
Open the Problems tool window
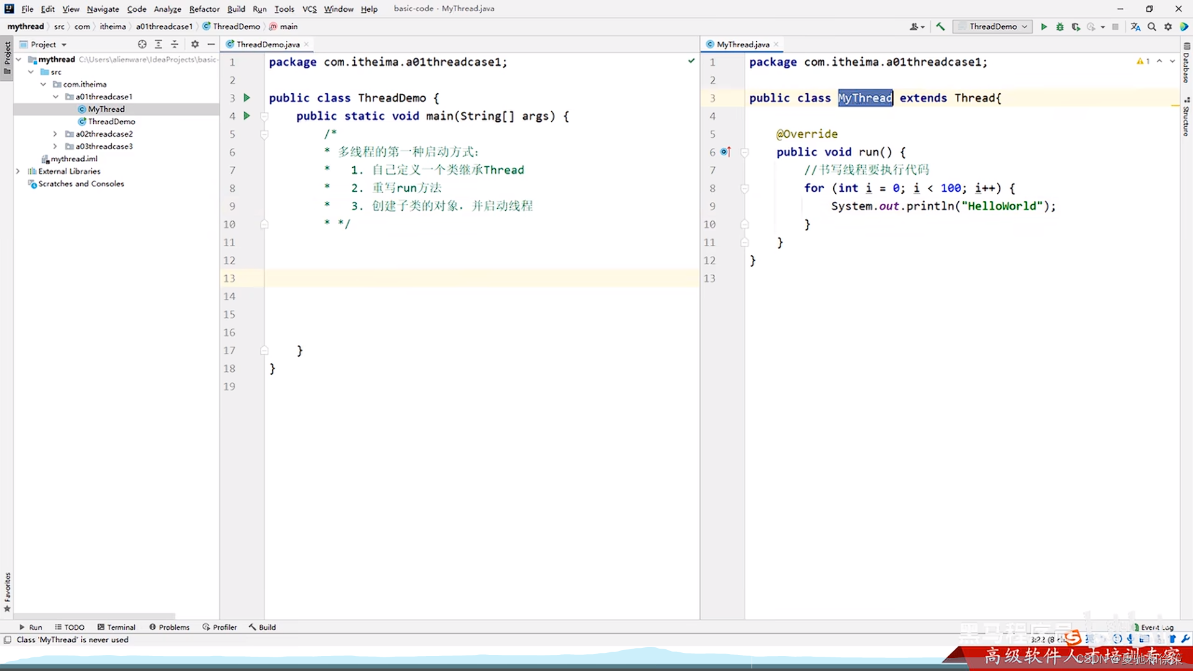pos(169,627)
